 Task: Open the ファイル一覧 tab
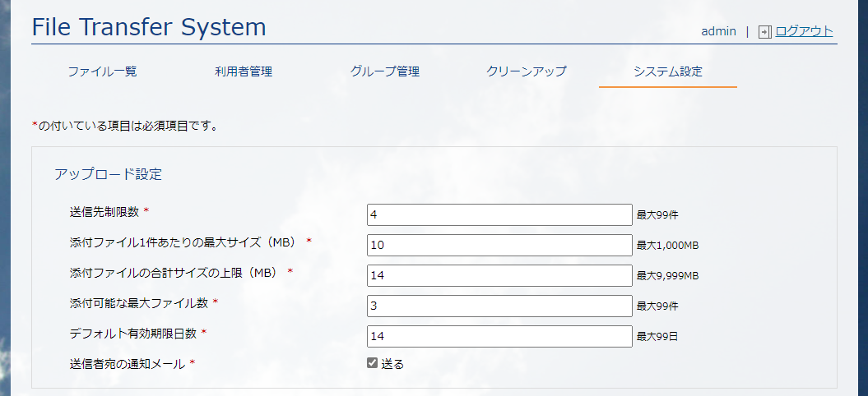tap(102, 71)
